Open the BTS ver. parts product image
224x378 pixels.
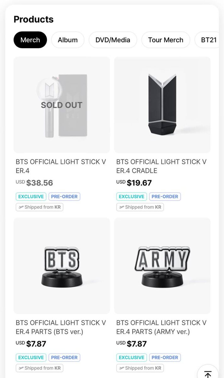pyautogui.click(x=62, y=266)
